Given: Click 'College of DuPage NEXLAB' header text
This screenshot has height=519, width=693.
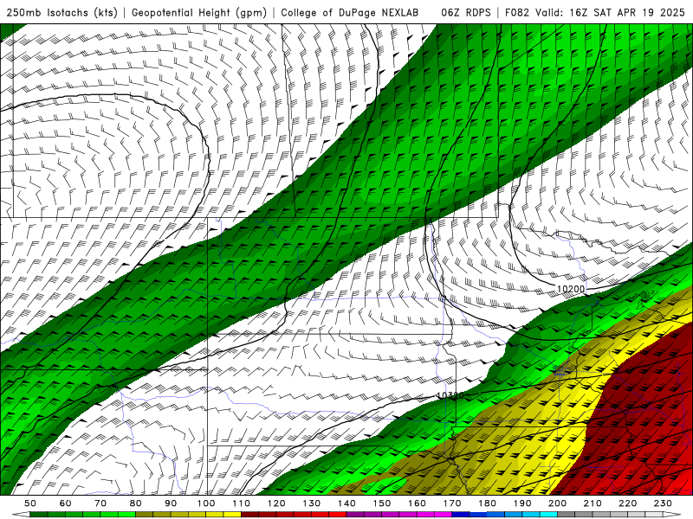Looking at the screenshot, I should coord(350,12).
